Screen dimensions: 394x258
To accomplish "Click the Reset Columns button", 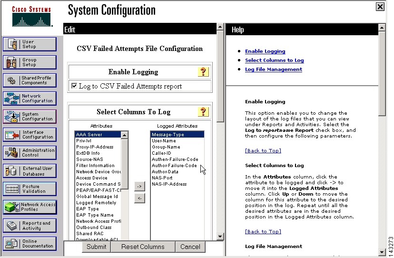I will [143, 247].
